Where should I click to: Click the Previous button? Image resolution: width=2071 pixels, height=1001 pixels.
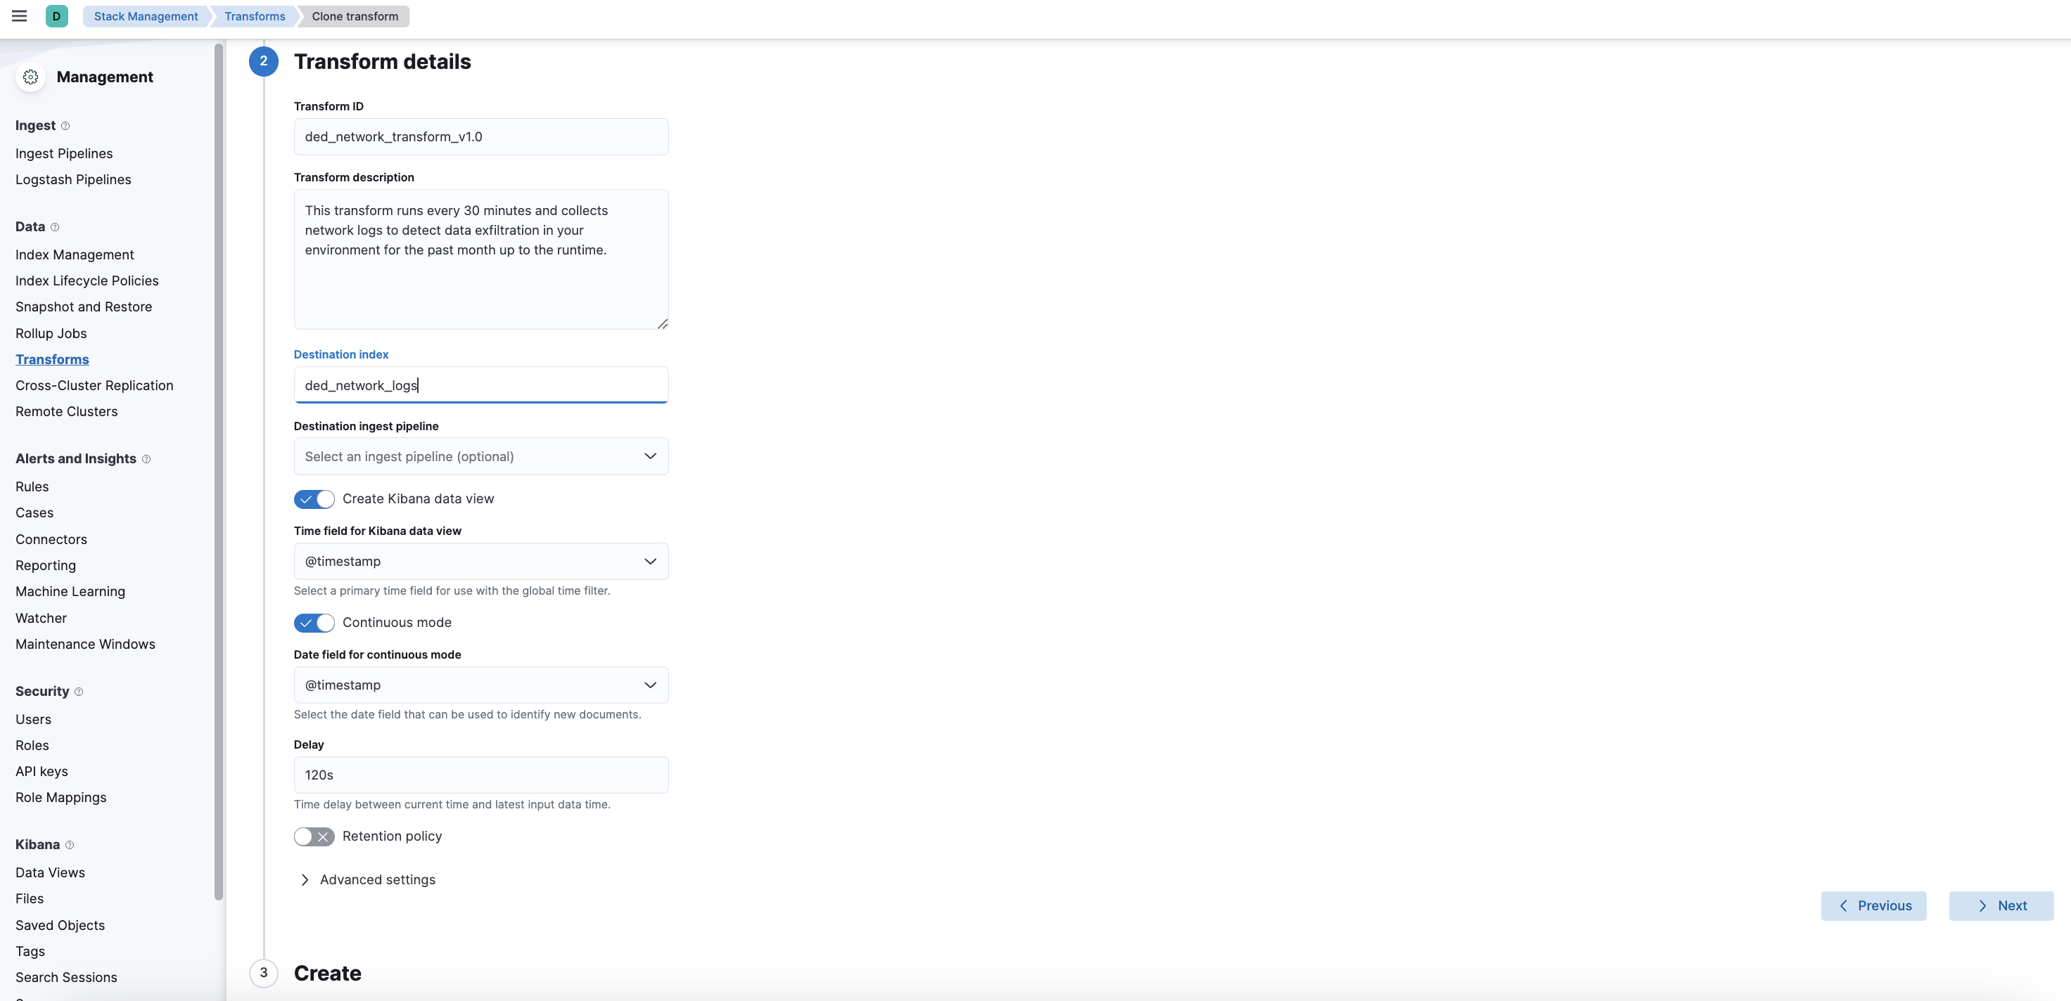click(x=1873, y=905)
